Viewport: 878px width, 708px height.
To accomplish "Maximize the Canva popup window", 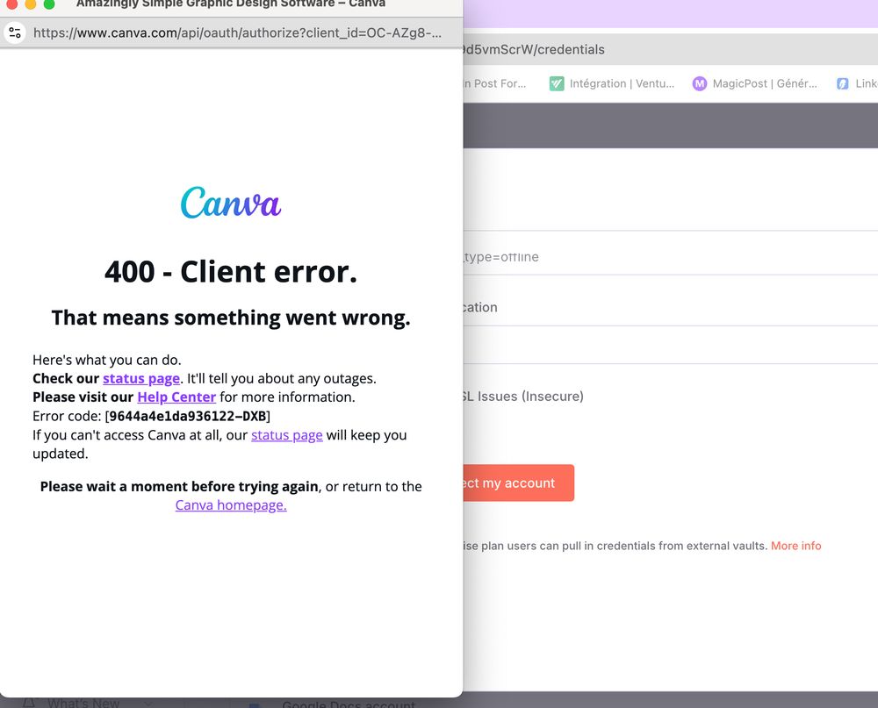I will pos(49,4).
